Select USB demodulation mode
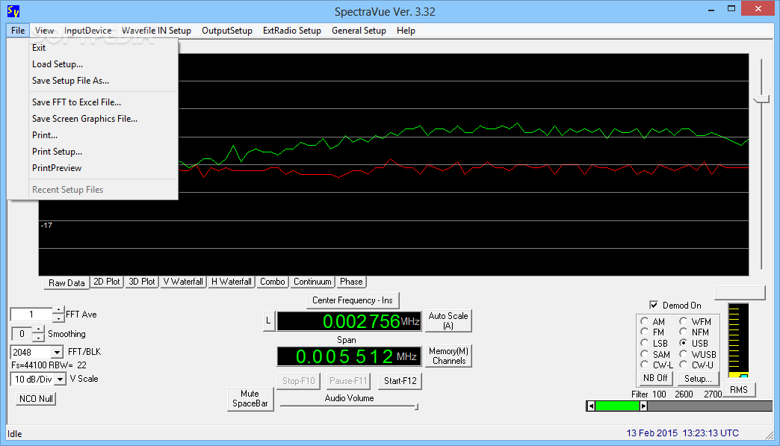 pos(684,343)
